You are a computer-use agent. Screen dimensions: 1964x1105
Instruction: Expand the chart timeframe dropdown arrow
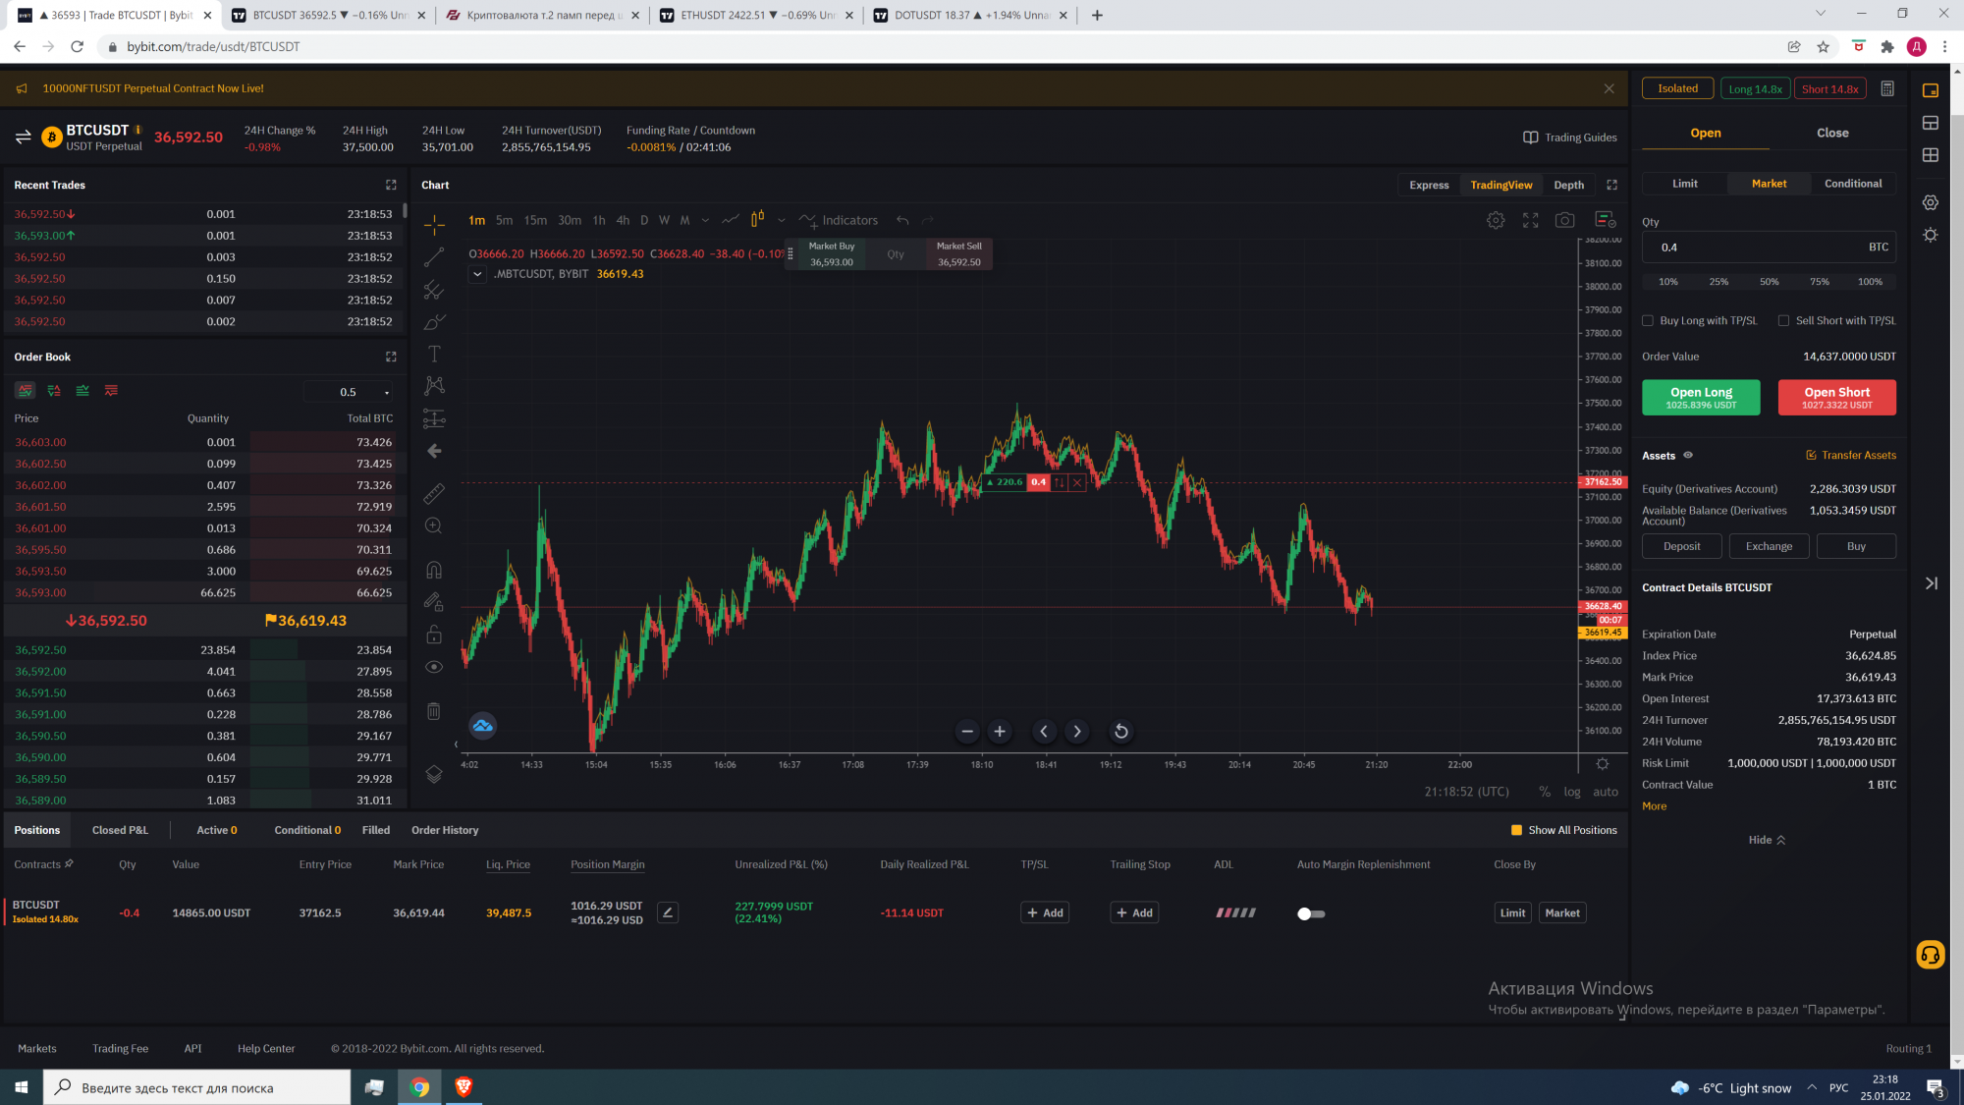click(705, 220)
